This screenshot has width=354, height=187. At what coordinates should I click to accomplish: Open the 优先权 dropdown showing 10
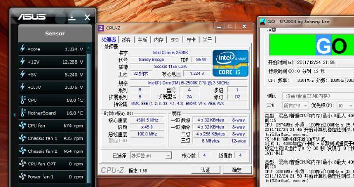coord(345,106)
